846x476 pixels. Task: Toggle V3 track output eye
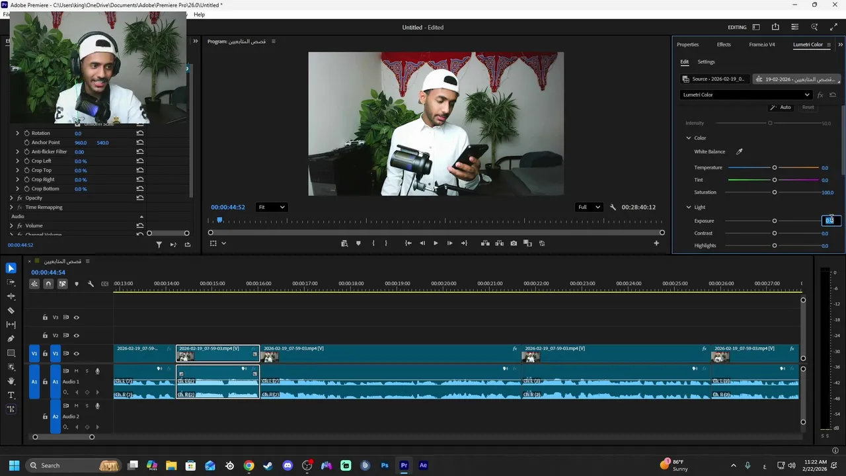tap(77, 317)
